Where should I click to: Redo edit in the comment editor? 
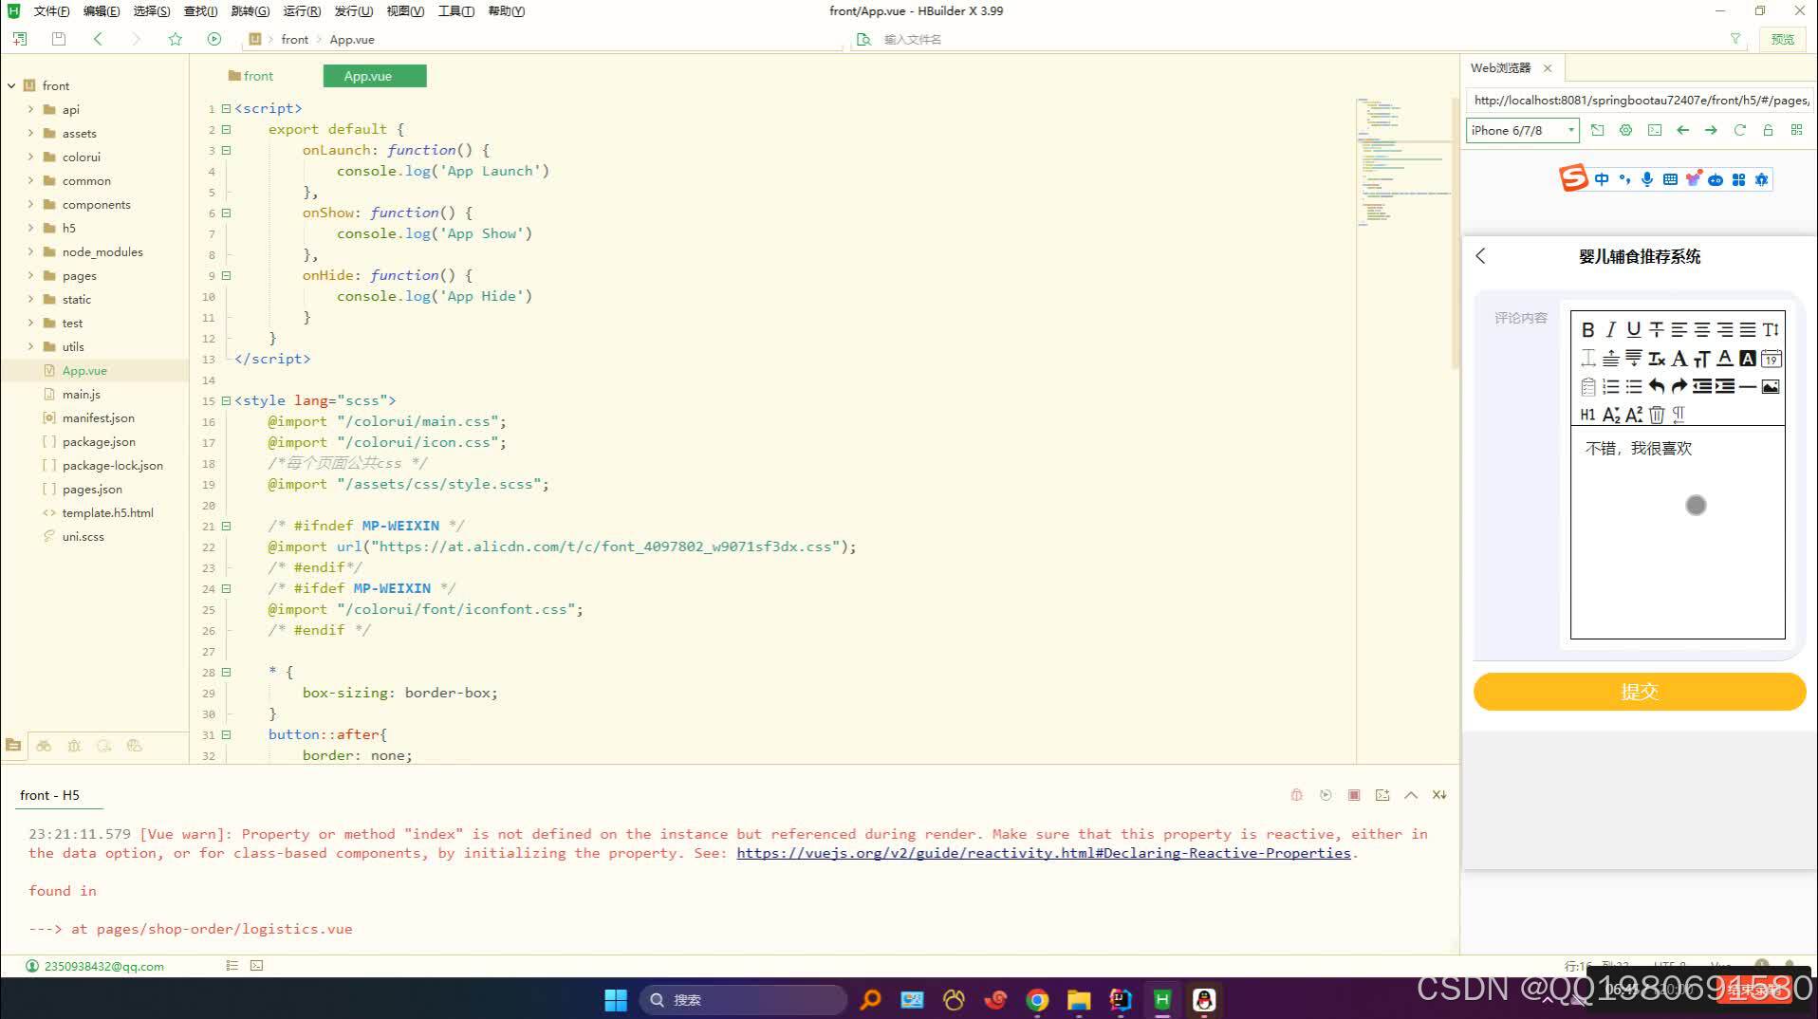point(1679,386)
